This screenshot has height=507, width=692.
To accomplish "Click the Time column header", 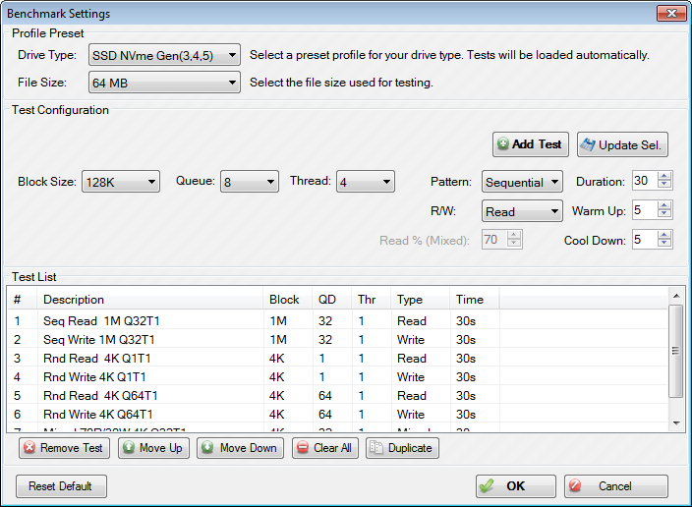I will pyautogui.click(x=475, y=299).
